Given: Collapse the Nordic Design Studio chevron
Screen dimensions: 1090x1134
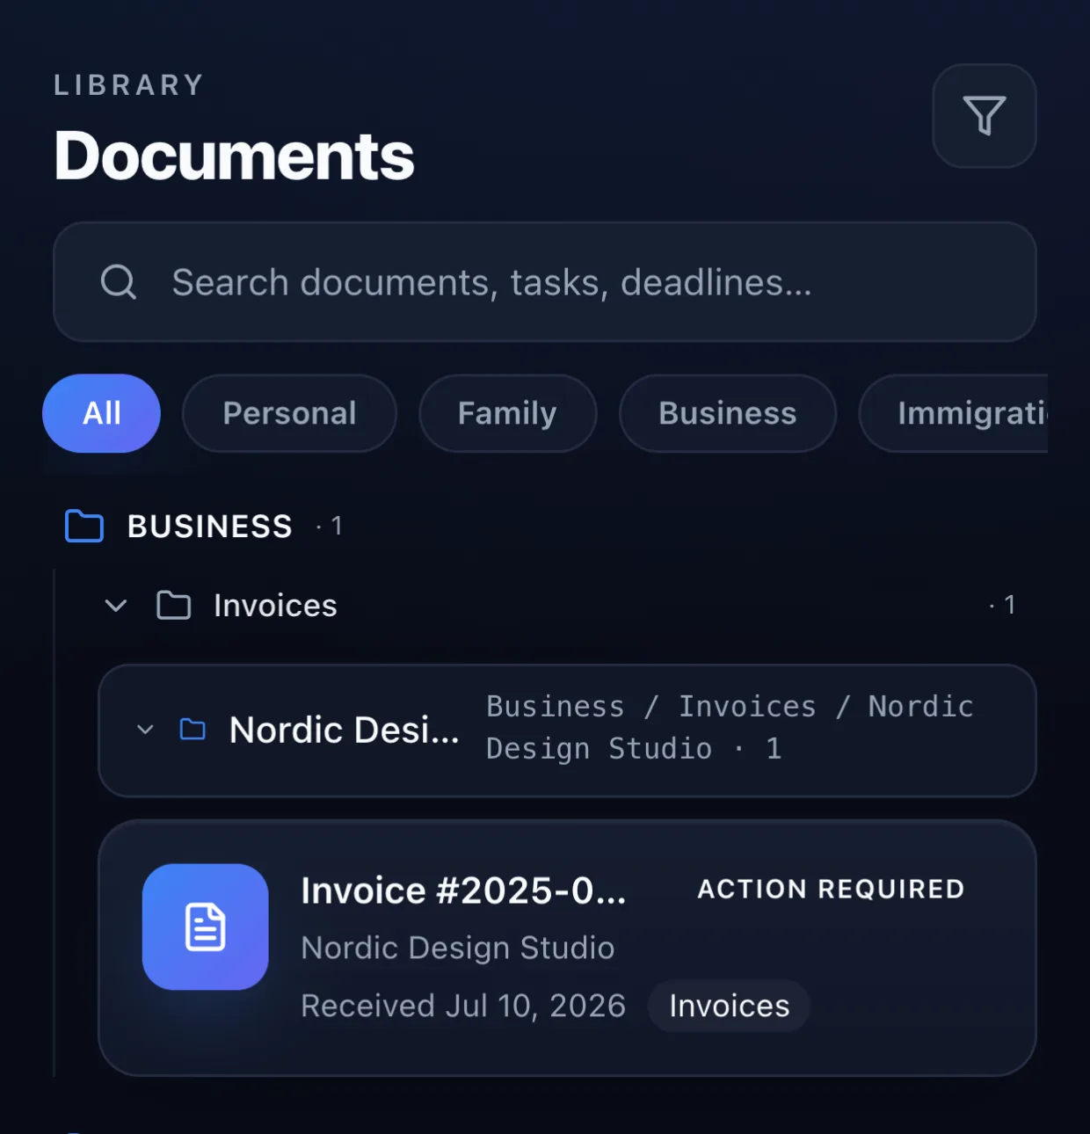Looking at the screenshot, I should point(146,730).
